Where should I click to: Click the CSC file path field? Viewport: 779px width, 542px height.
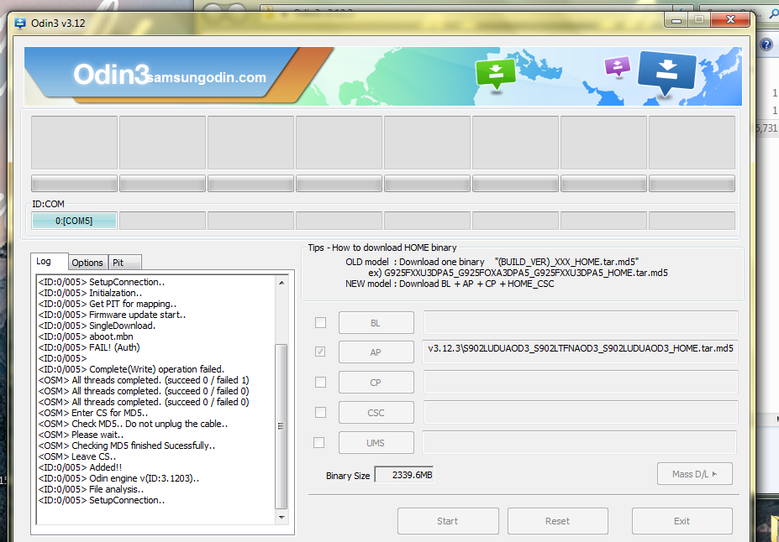(581, 413)
